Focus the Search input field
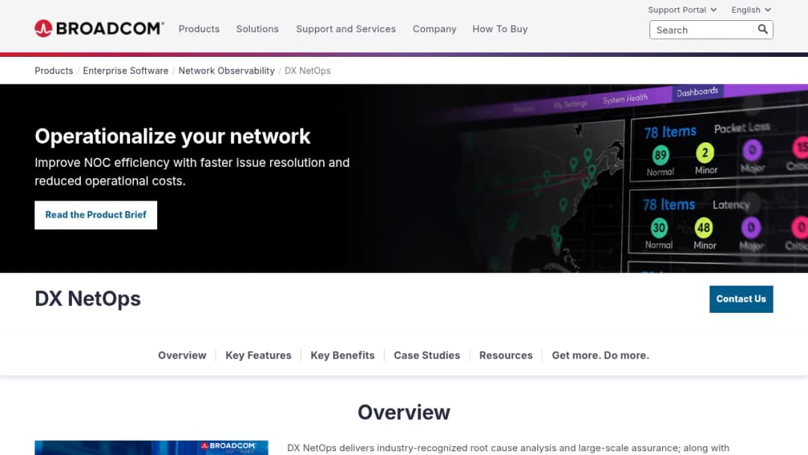 click(702, 30)
